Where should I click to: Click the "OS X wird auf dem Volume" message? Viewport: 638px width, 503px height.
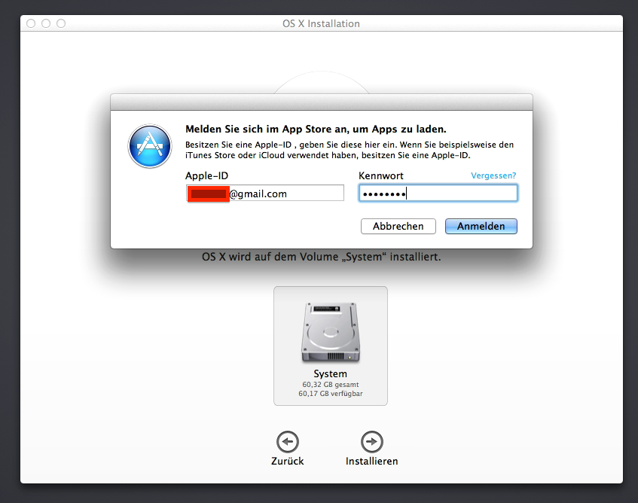[x=322, y=257]
